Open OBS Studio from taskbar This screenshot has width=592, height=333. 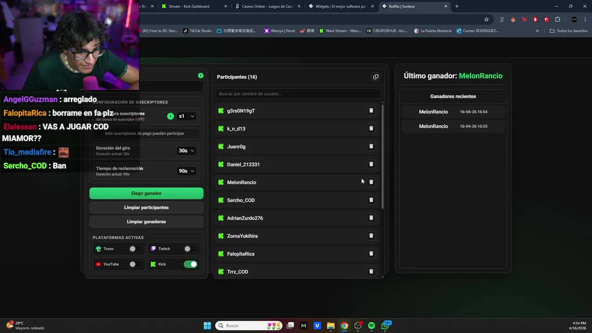point(358,326)
